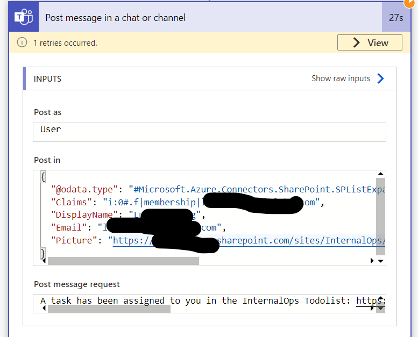Image resolution: width=418 pixels, height=337 pixels.
Task: Click the action title Post message in a chat
Action: [116, 18]
